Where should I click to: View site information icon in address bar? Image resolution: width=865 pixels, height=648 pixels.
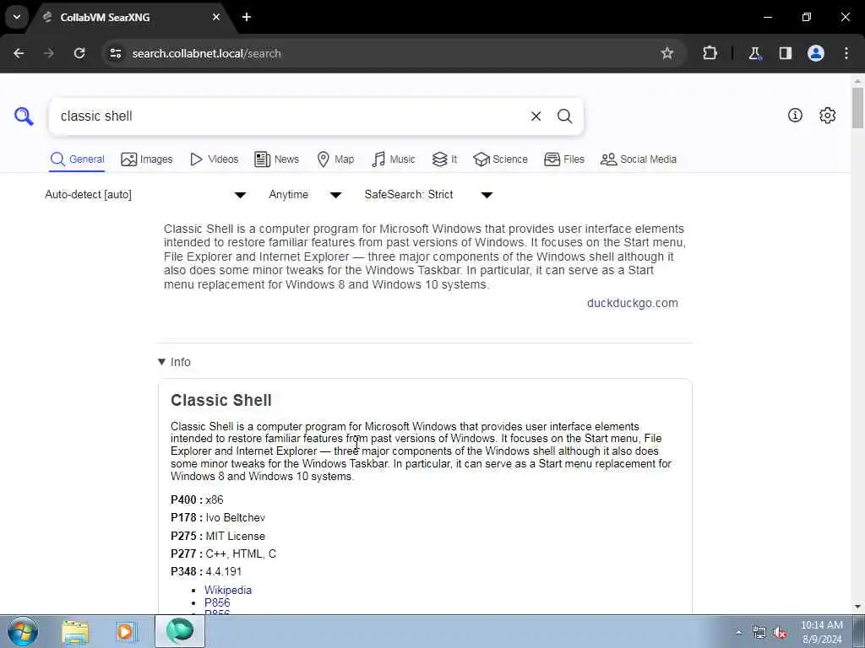coord(115,53)
